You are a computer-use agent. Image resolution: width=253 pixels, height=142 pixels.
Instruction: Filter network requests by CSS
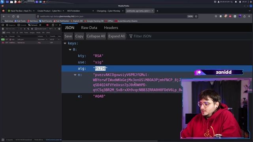coord(13,33)
